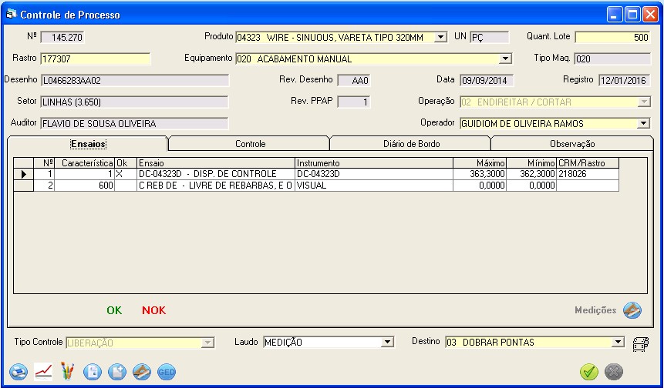Click the Mínimo column header
Image resolution: width=664 pixels, height=388 pixels.
(531, 163)
